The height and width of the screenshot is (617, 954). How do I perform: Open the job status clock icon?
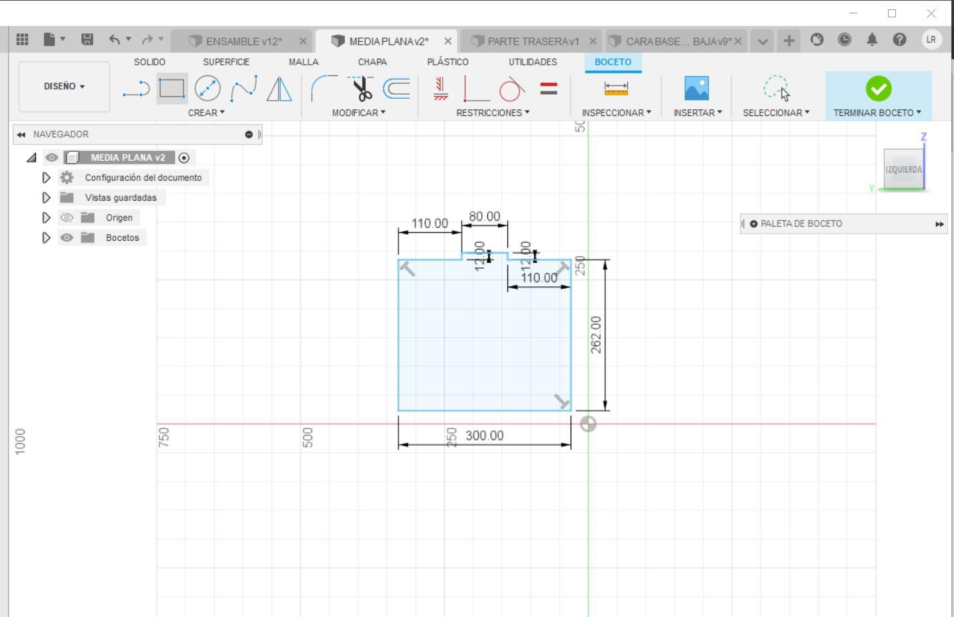click(845, 39)
